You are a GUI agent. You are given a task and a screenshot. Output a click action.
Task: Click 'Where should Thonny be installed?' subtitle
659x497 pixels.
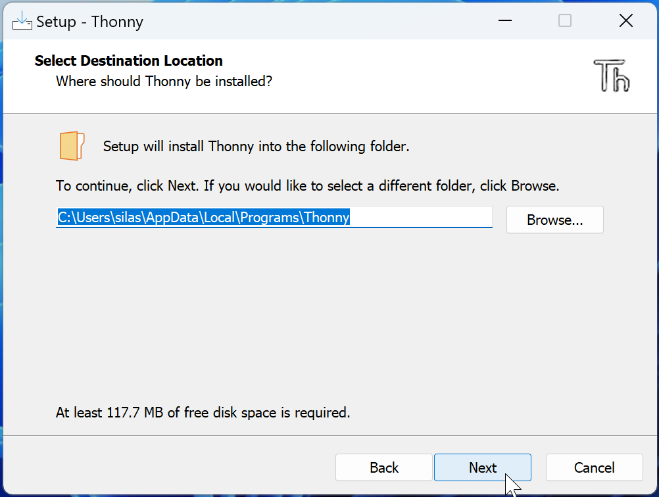coord(164,82)
